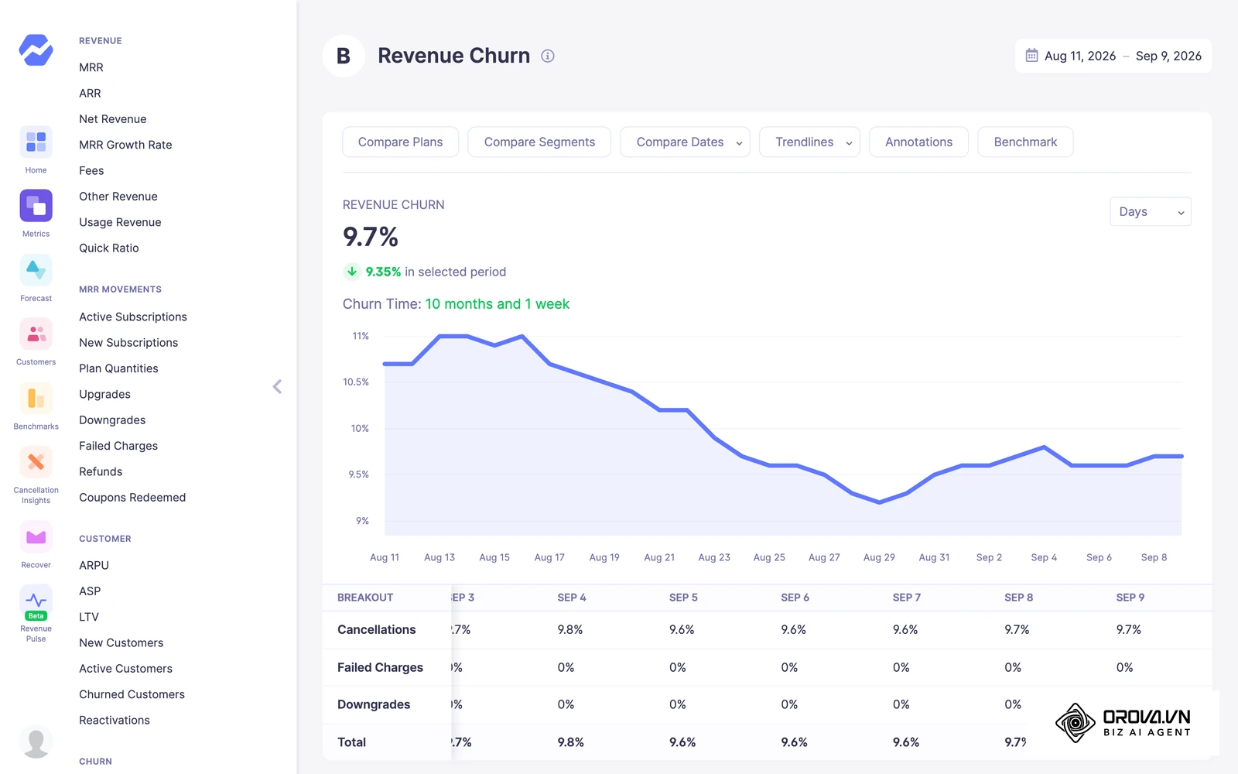
Task: Select Usage Revenue menu item
Action: (120, 222)
